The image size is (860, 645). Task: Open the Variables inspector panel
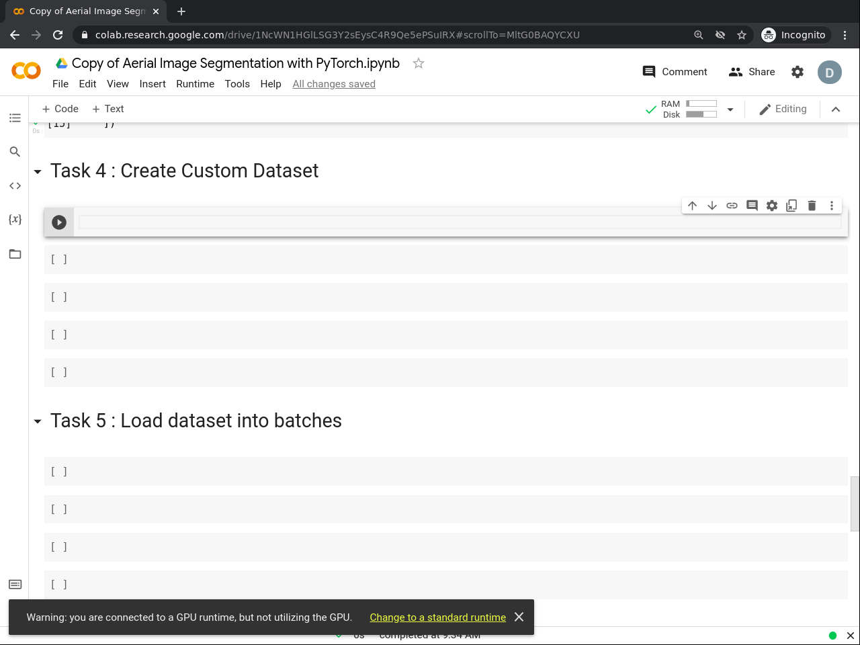(15, 219)
